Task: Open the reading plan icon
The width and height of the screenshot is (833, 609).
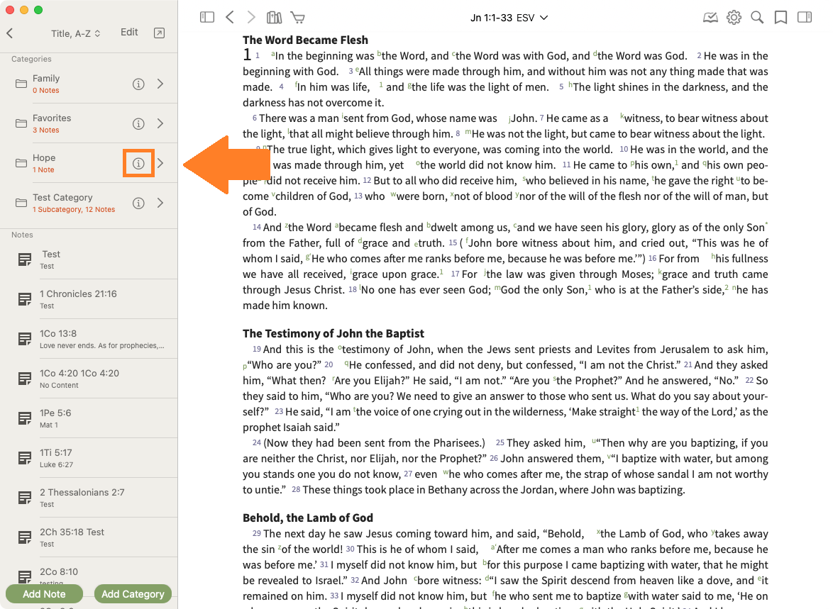Action: click(710, 18)
